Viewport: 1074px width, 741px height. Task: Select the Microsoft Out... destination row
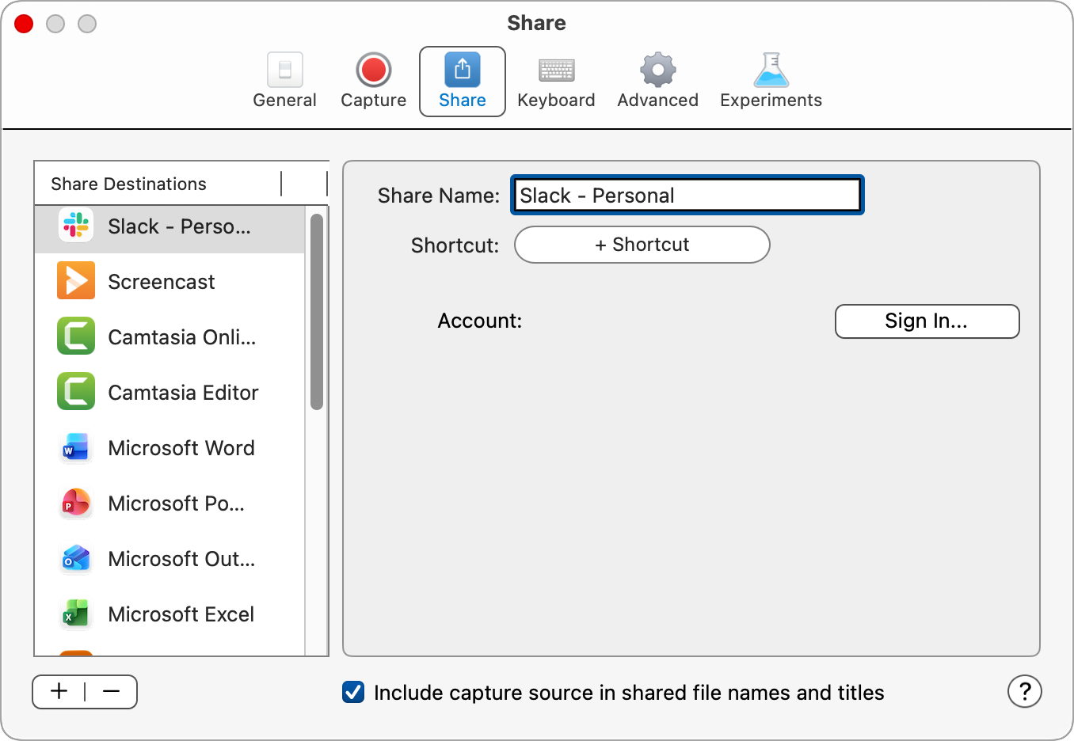[169, 559]
